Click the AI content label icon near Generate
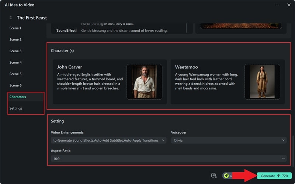The image size is (295, 184). pyautogui.click(x=214, y=176)
